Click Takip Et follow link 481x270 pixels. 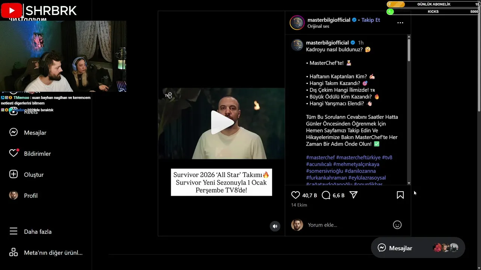tap(371, 20)
